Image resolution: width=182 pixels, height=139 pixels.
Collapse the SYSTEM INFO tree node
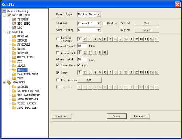pyautogui.click(x=4, y=15)
